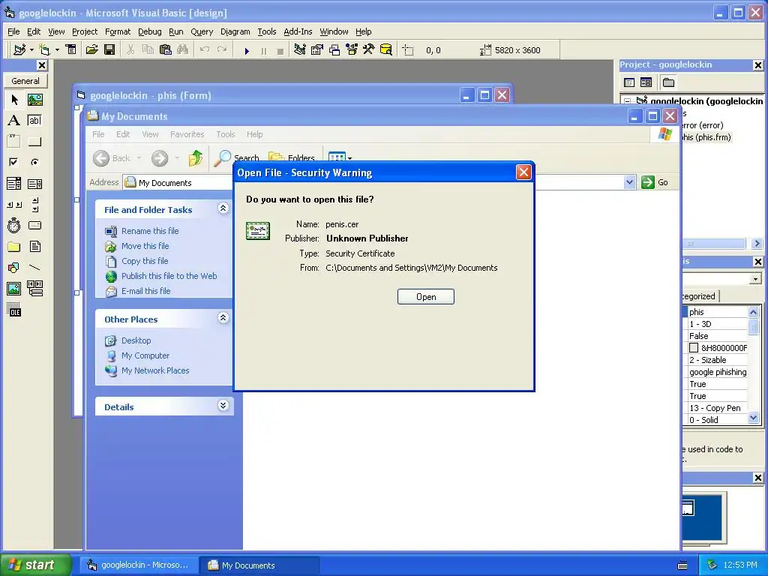Screen dimensions: 768x576
Task: Select the PictureBox control tool
Action: pyautogui.click(x=34, y=100)
